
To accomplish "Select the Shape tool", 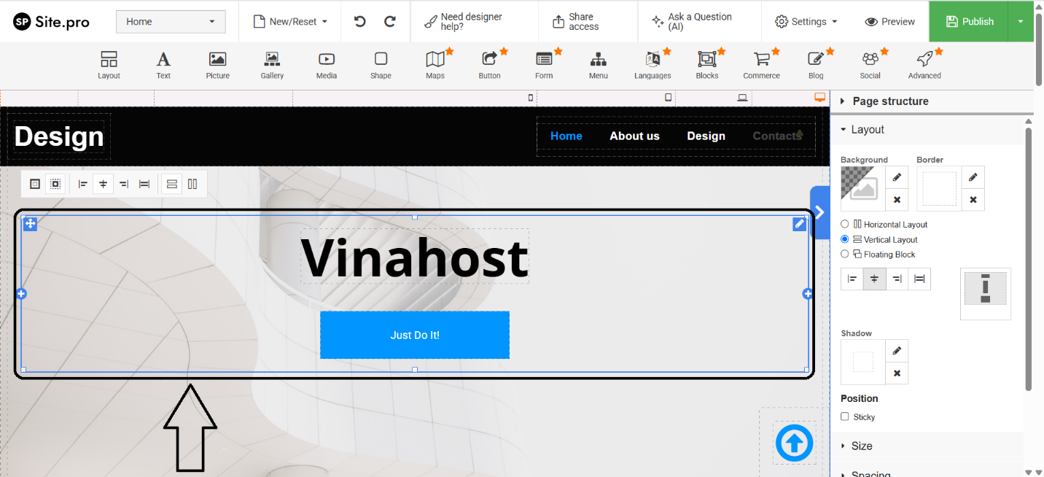I will pyautogui.click(x=381, y=60).
